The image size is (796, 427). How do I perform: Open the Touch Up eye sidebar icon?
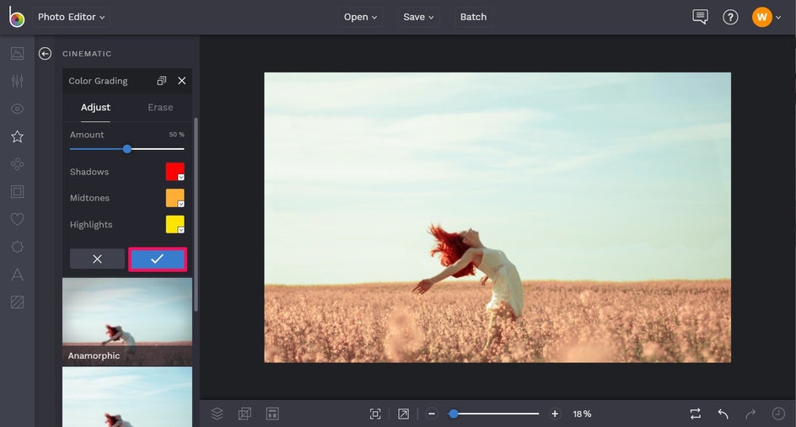pos(17,109)
